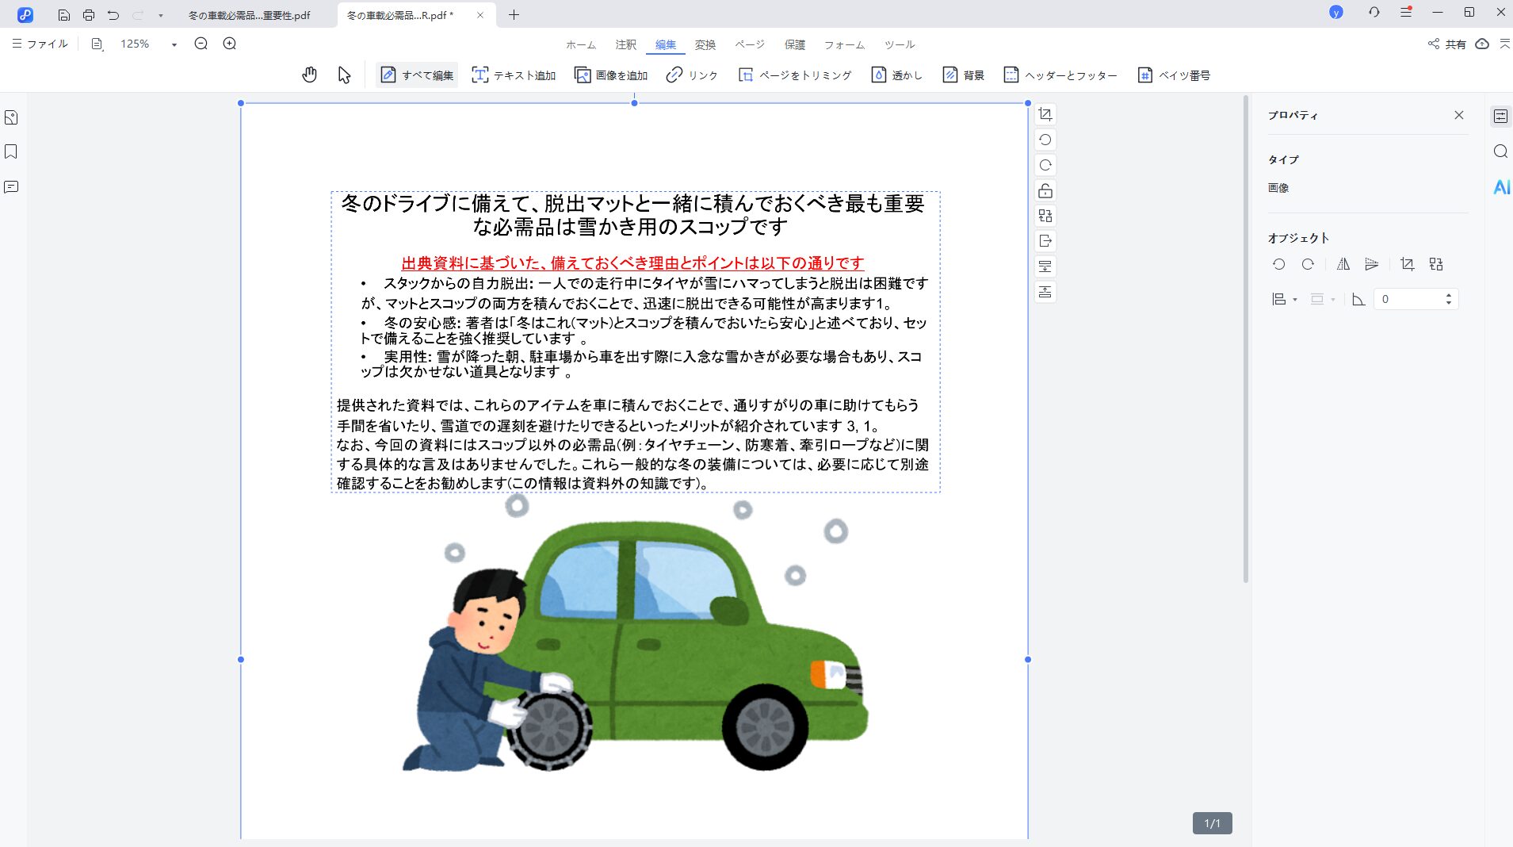Open the AI assistant panel
The width and height of the screenshot is (1513, 847).
[x=1500, y=187]
